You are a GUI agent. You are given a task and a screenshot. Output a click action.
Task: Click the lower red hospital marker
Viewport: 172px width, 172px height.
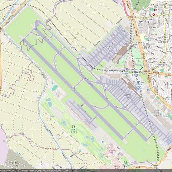(x=154, y=15)
